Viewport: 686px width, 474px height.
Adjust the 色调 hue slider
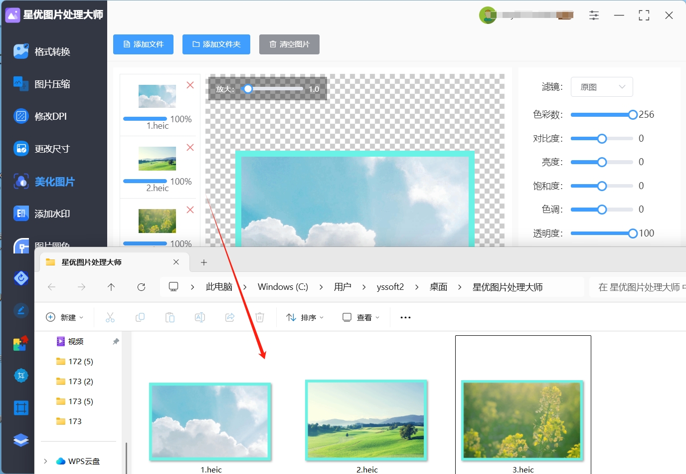point(602,210)
